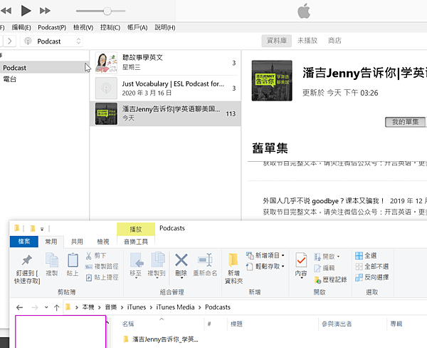Viewport: 427px width, 348px height.
Task: Click the 刪除 red X icon
Action: [181, 260]
